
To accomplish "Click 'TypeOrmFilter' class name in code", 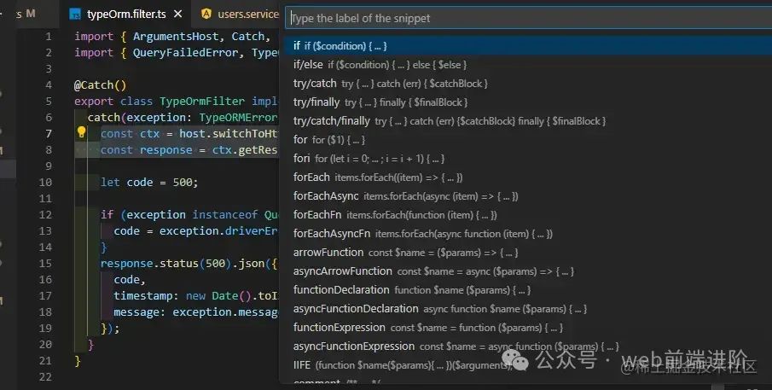I will coord(202,101).
